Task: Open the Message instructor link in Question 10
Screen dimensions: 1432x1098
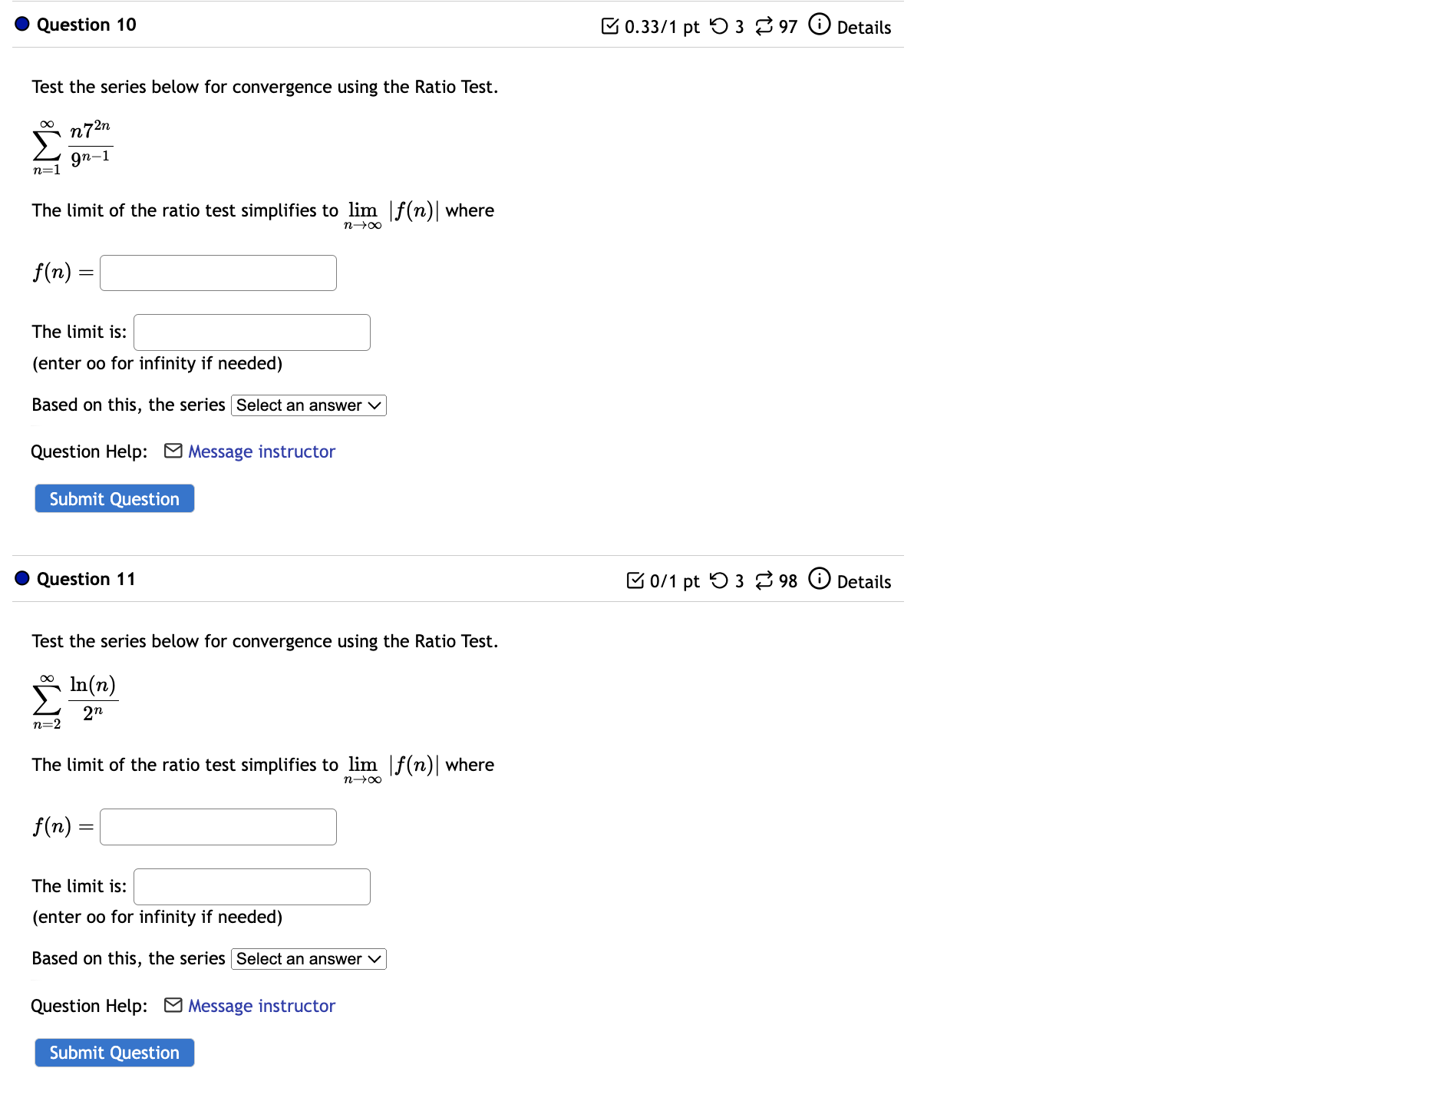Action: [261, 451]
